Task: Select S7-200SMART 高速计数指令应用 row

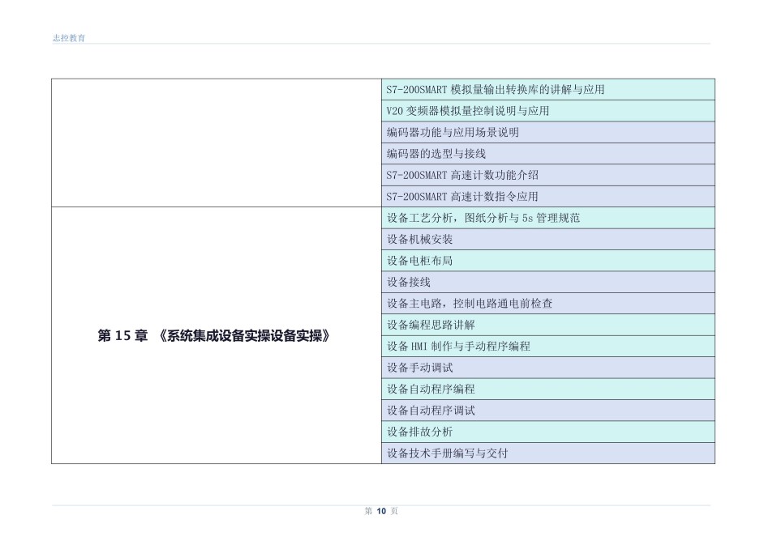Action: (x=548, y=196)
